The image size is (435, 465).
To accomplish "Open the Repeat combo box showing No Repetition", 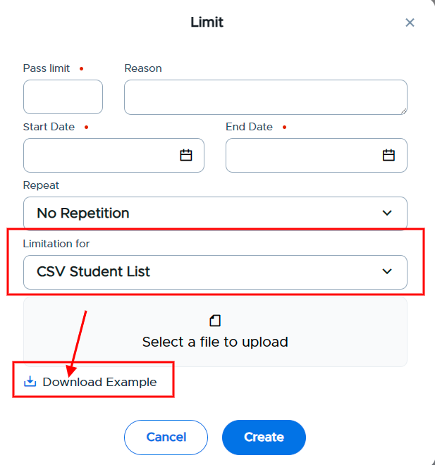I will 215,213.
